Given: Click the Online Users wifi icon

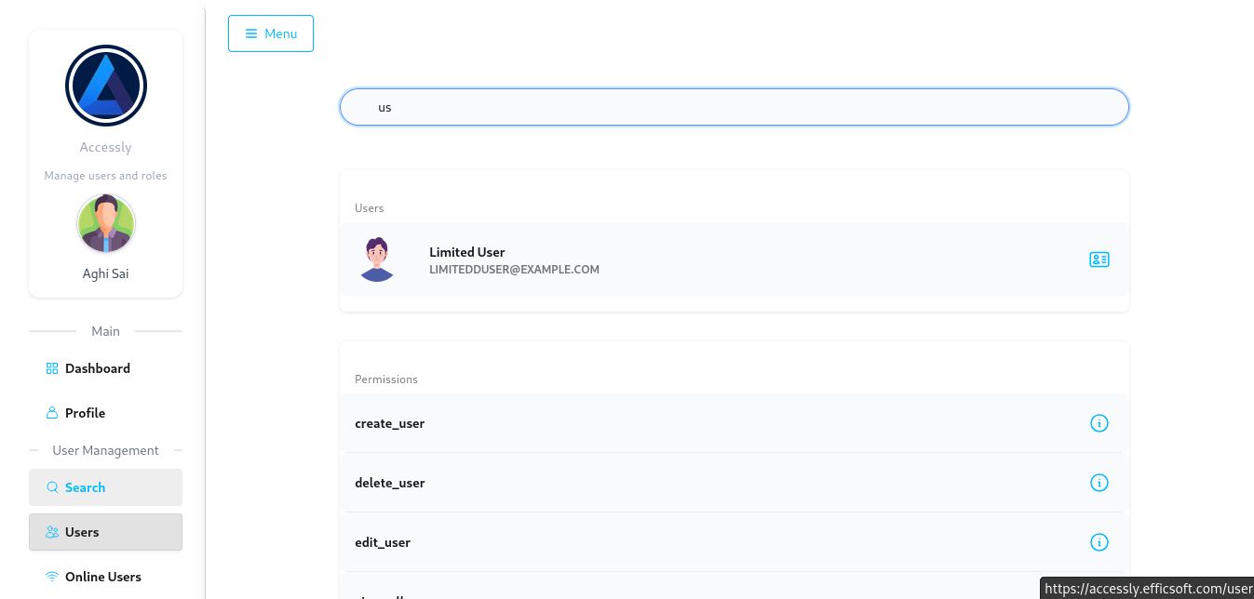Looking at the screenshot, I should click(52, 577).
